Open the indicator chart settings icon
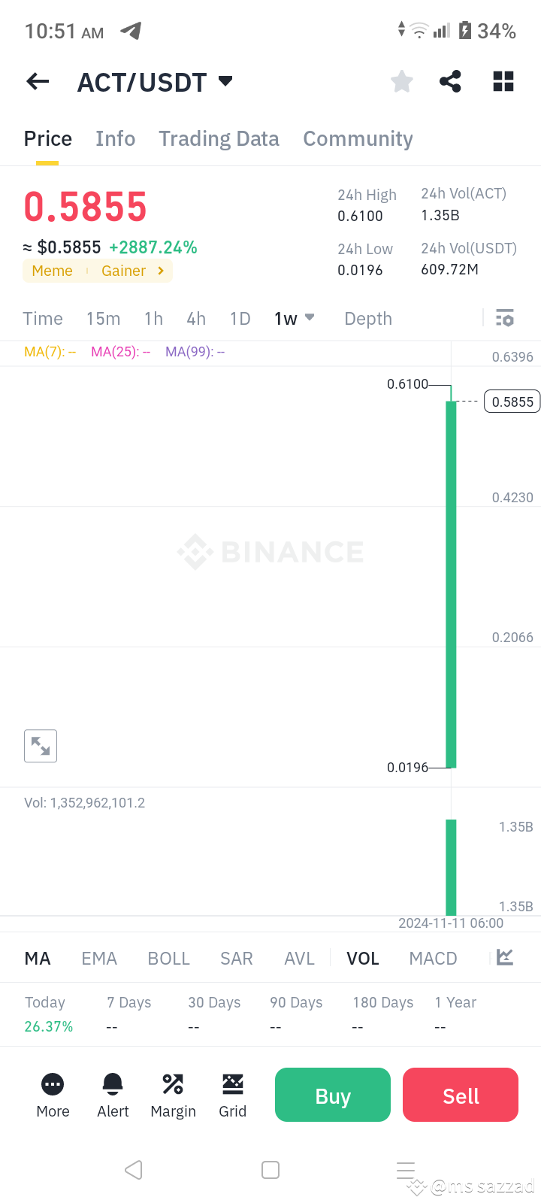541x1203 pixels. point(505,957)
